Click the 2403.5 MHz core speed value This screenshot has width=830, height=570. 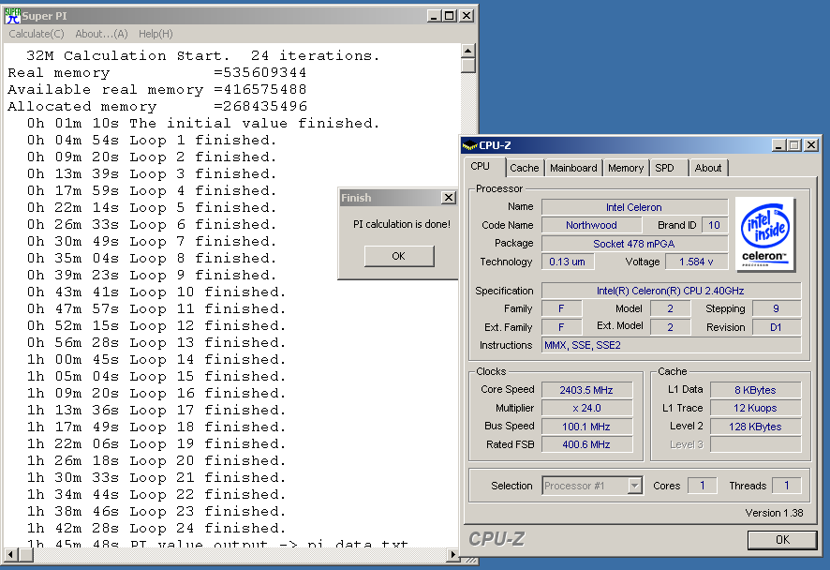click(586, 390)
